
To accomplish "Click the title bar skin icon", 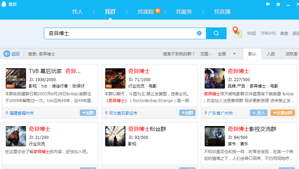I will coord(278,4).
